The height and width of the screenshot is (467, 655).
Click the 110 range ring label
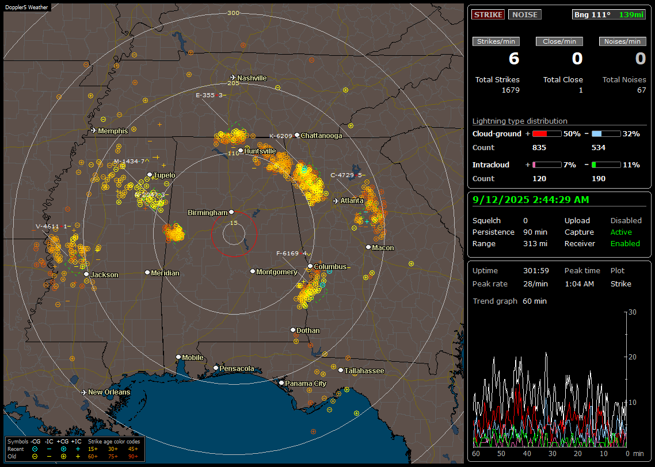(233, 153)
